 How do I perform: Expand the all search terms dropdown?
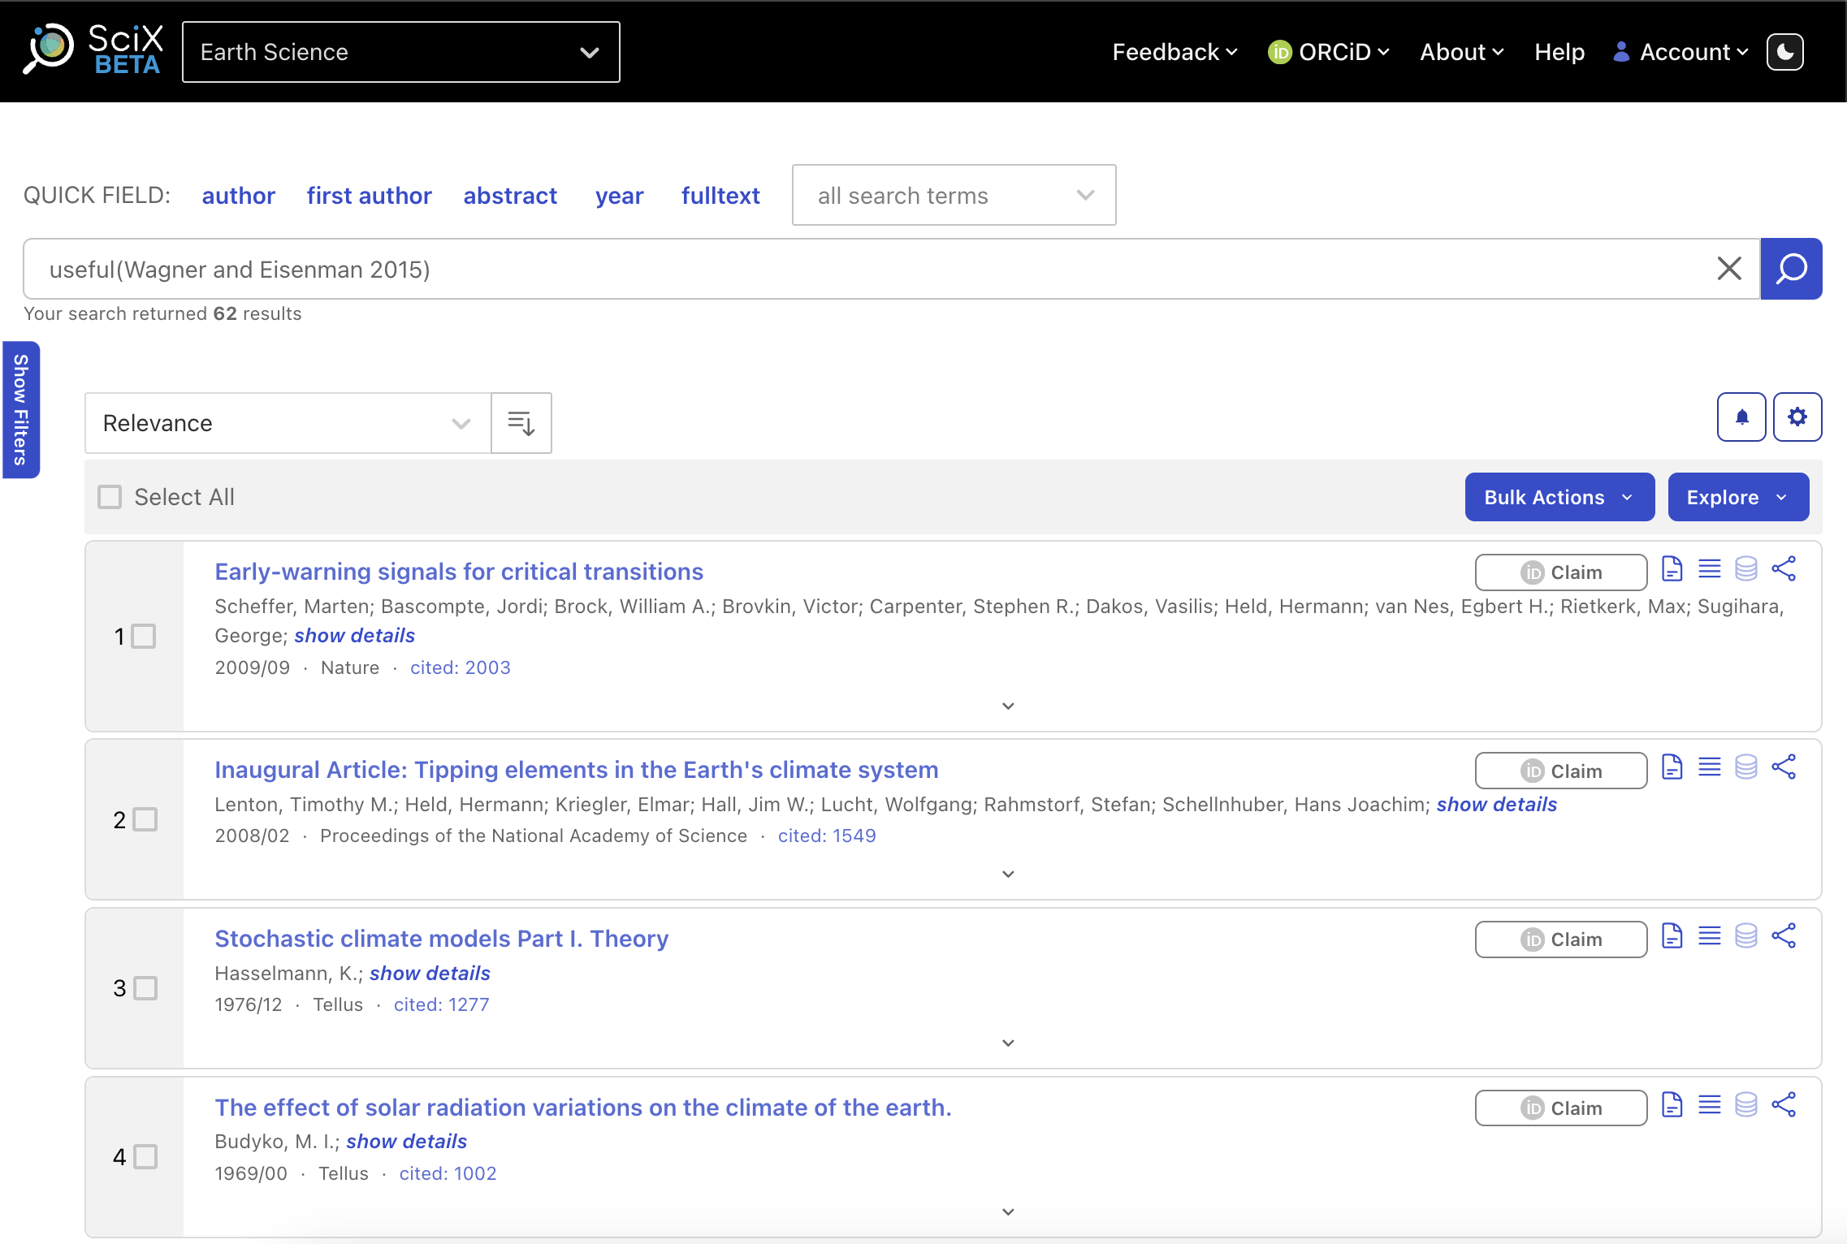954,196
